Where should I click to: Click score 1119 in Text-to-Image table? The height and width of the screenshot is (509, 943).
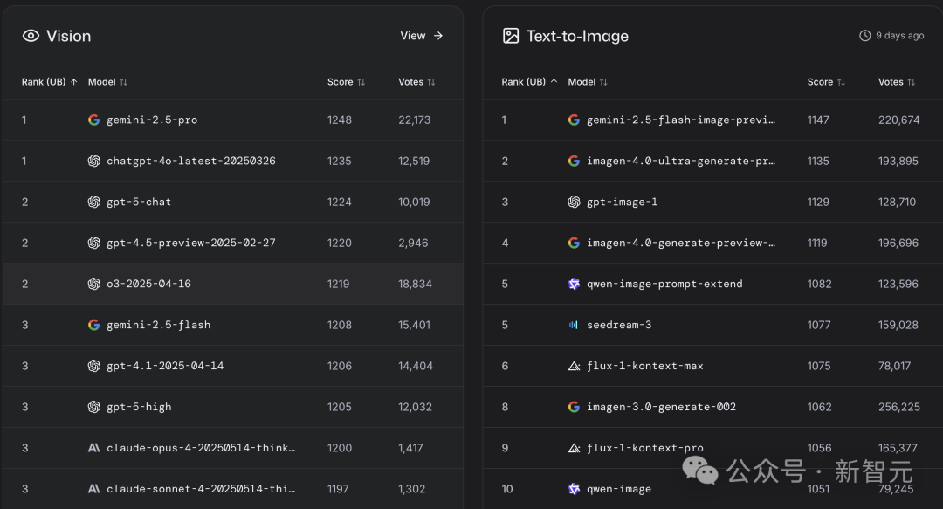(x=816, y=243)
